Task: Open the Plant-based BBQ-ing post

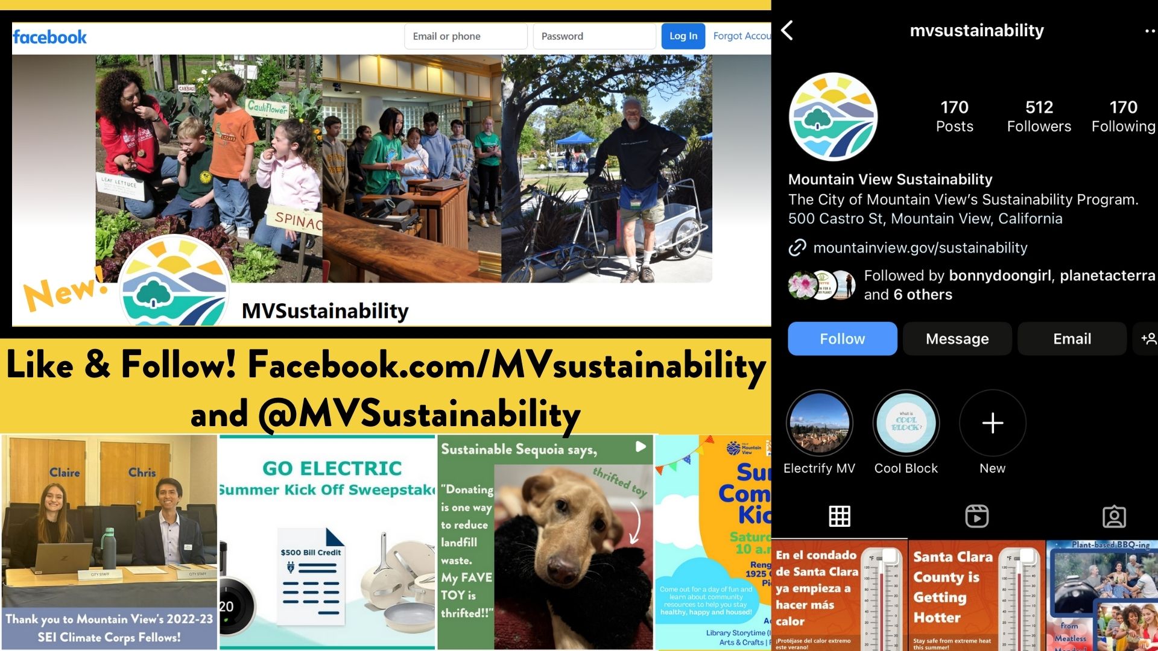Action: 1103,596
